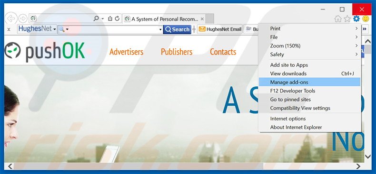Screen dimensions: 376x174
Task: Select 'About Internet Explorer'
Action: (x=309, y=127)
